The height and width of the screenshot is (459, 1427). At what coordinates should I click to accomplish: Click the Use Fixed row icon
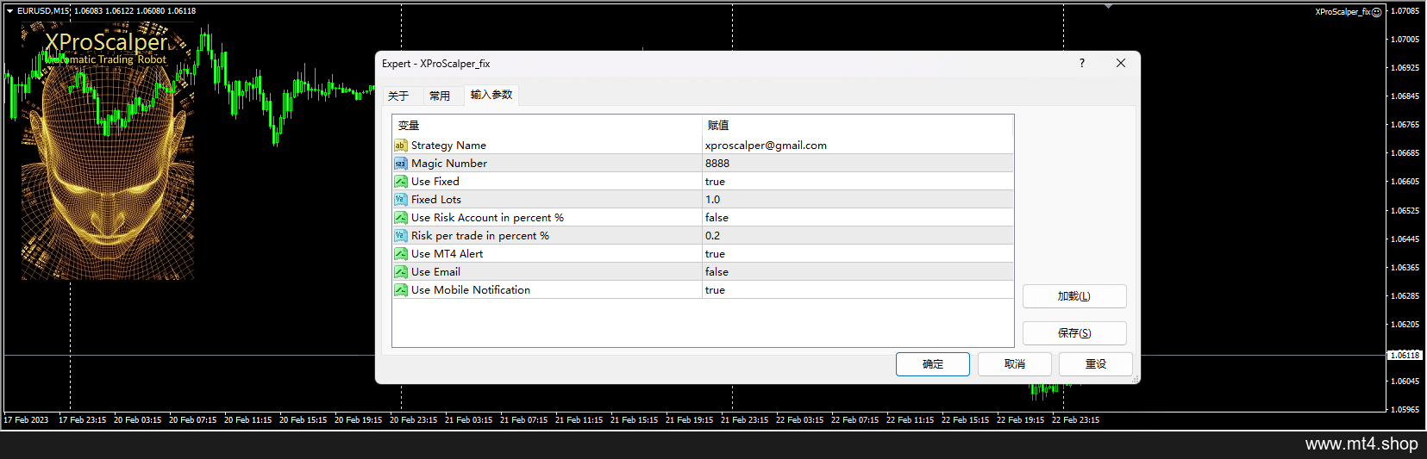(401, 182)
